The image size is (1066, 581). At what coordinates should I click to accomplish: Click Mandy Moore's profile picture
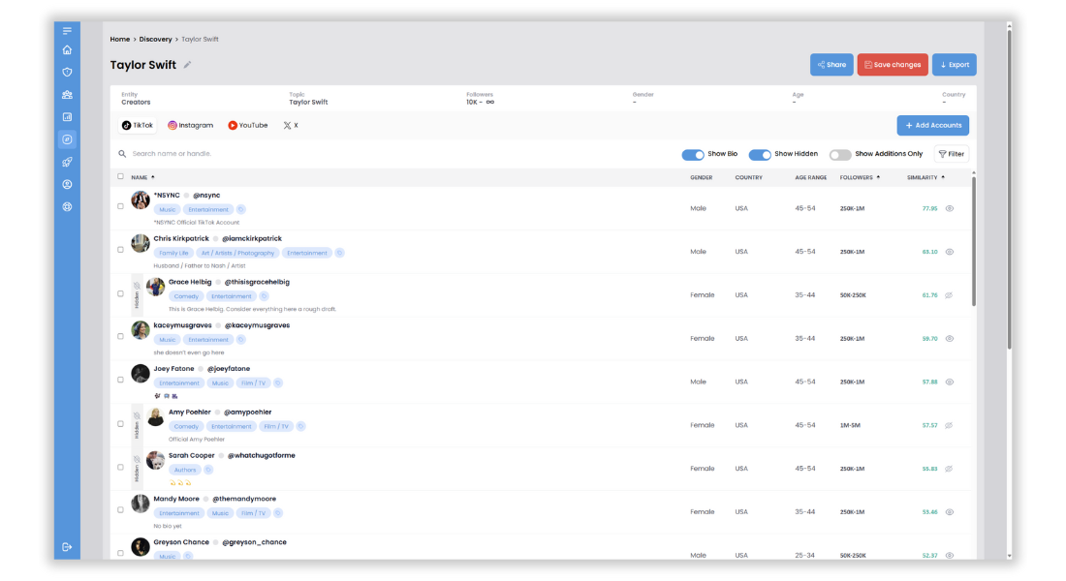click(x=141, y=504)
